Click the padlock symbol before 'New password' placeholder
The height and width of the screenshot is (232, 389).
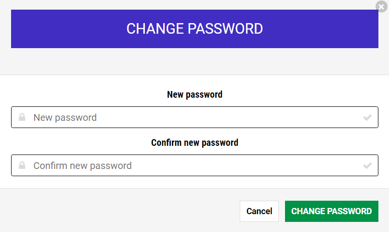[22, 117]
